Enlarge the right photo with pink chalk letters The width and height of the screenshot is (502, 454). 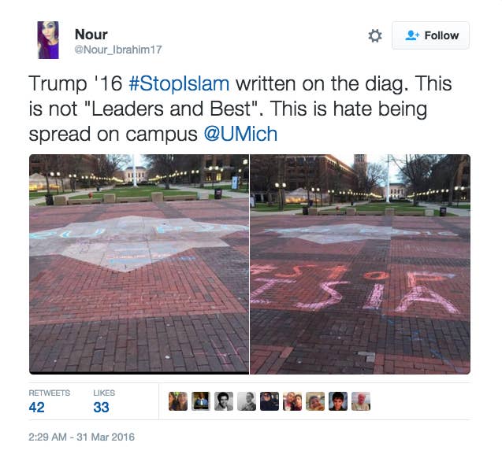[x=360, y=264]
